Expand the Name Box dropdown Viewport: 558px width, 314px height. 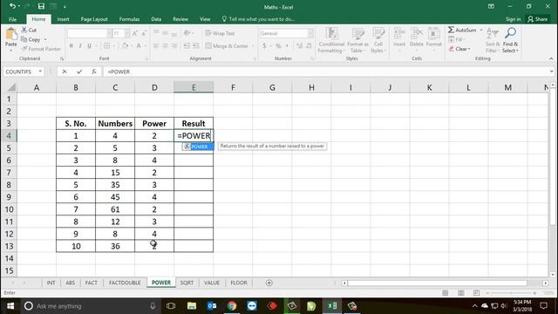(40, 72)
